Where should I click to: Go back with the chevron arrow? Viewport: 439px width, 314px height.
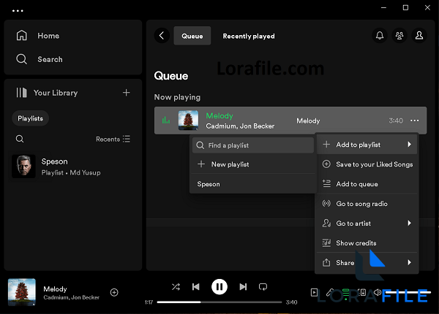(x=162, y=36)
